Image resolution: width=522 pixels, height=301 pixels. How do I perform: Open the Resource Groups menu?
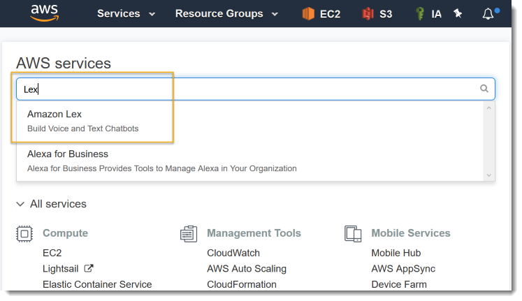219,14
